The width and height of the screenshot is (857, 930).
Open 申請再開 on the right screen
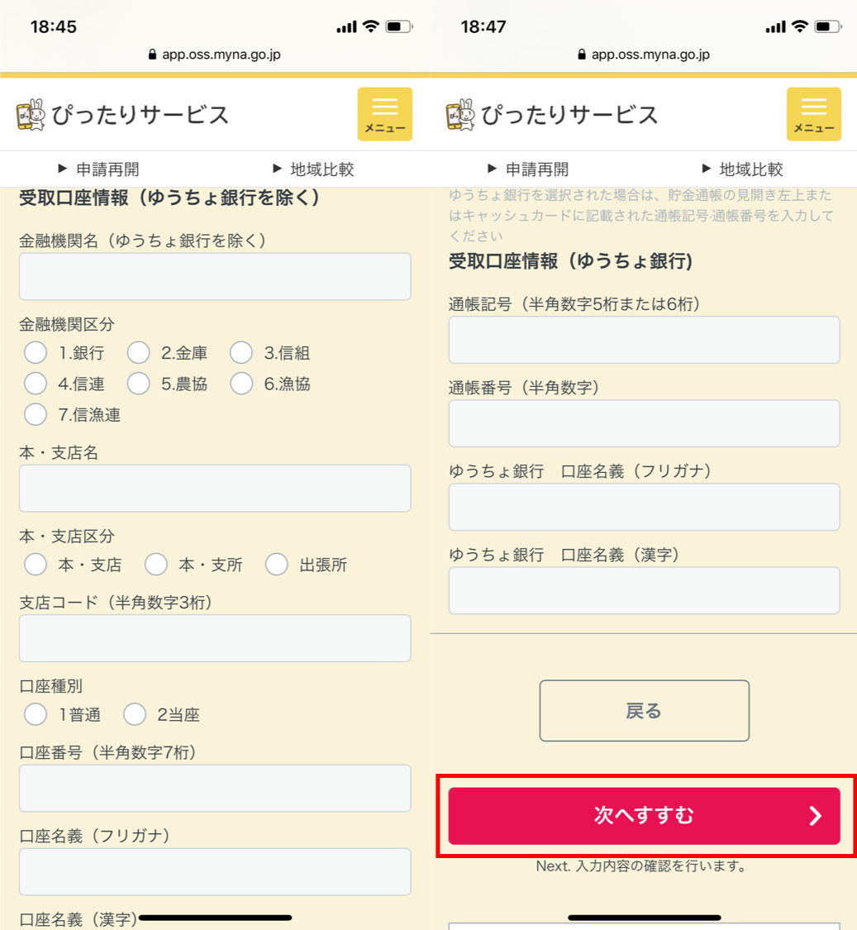click(528, 169)
